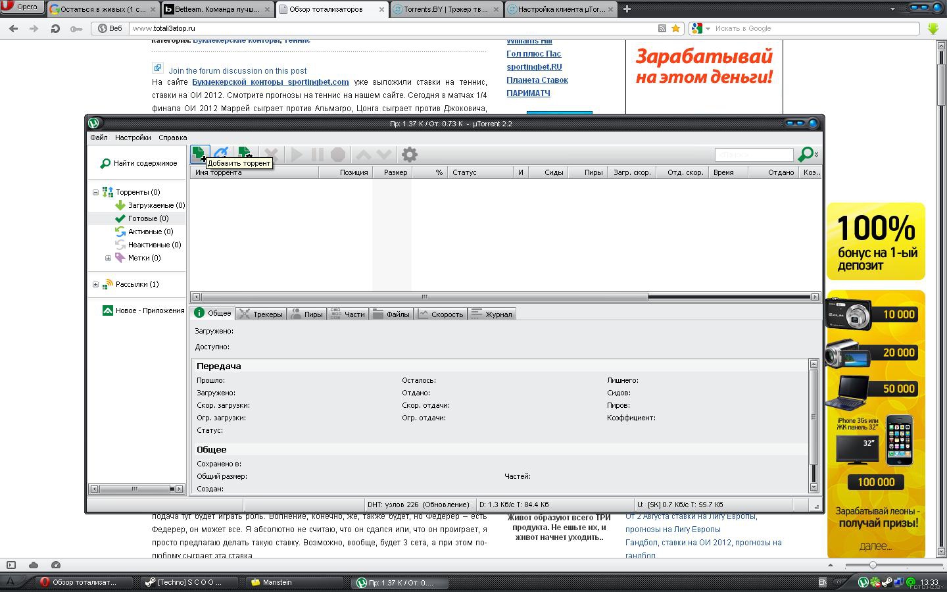Click the Remove torrent X icon
The width and height of the screenshot is (947, 592).
[x=271, y=155]
